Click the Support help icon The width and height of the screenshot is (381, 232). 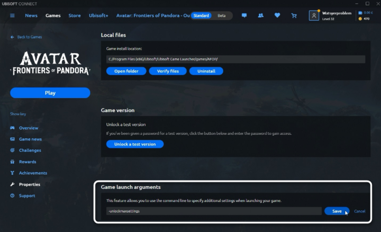(x=12, y=195)
